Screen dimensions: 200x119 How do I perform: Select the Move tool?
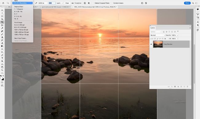point(2,10)
